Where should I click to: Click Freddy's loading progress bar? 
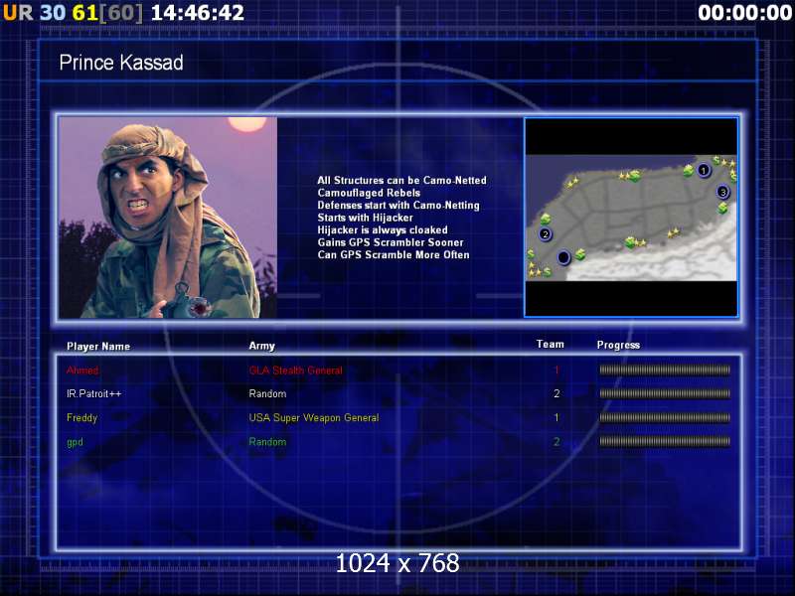click(665, 417)
